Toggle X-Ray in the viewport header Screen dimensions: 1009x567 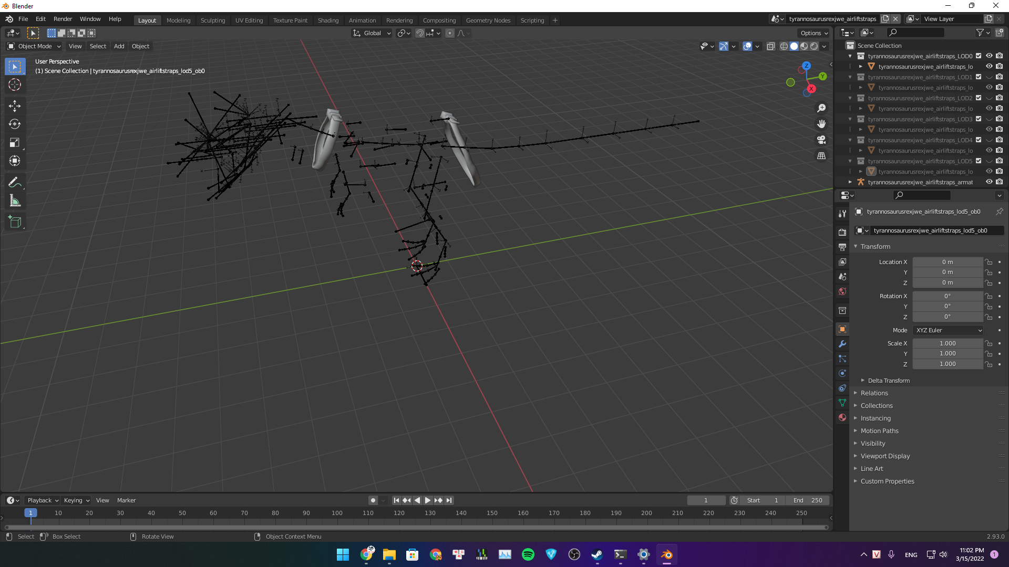click(x=771, y=46)
